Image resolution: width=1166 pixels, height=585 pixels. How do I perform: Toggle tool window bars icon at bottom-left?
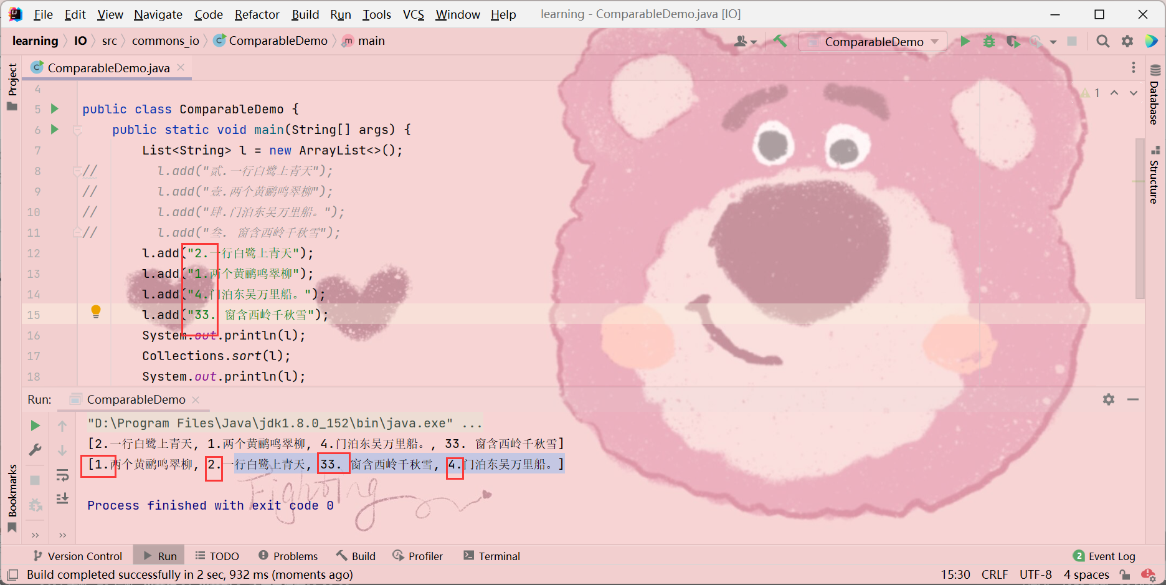click(12, 574)
